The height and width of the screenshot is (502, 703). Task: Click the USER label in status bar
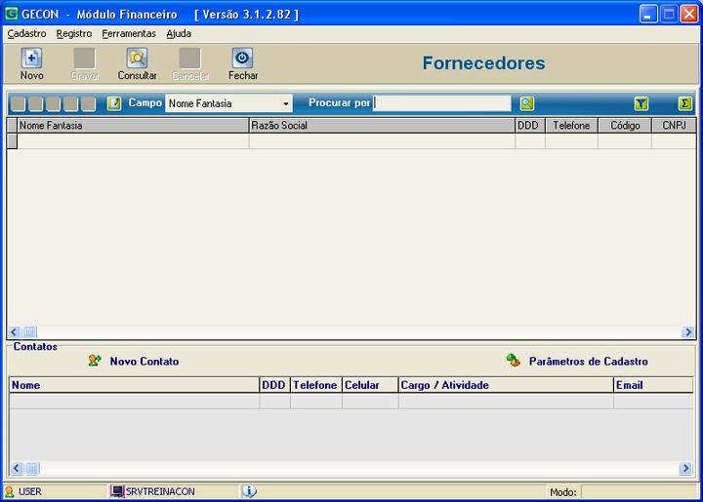30,491
